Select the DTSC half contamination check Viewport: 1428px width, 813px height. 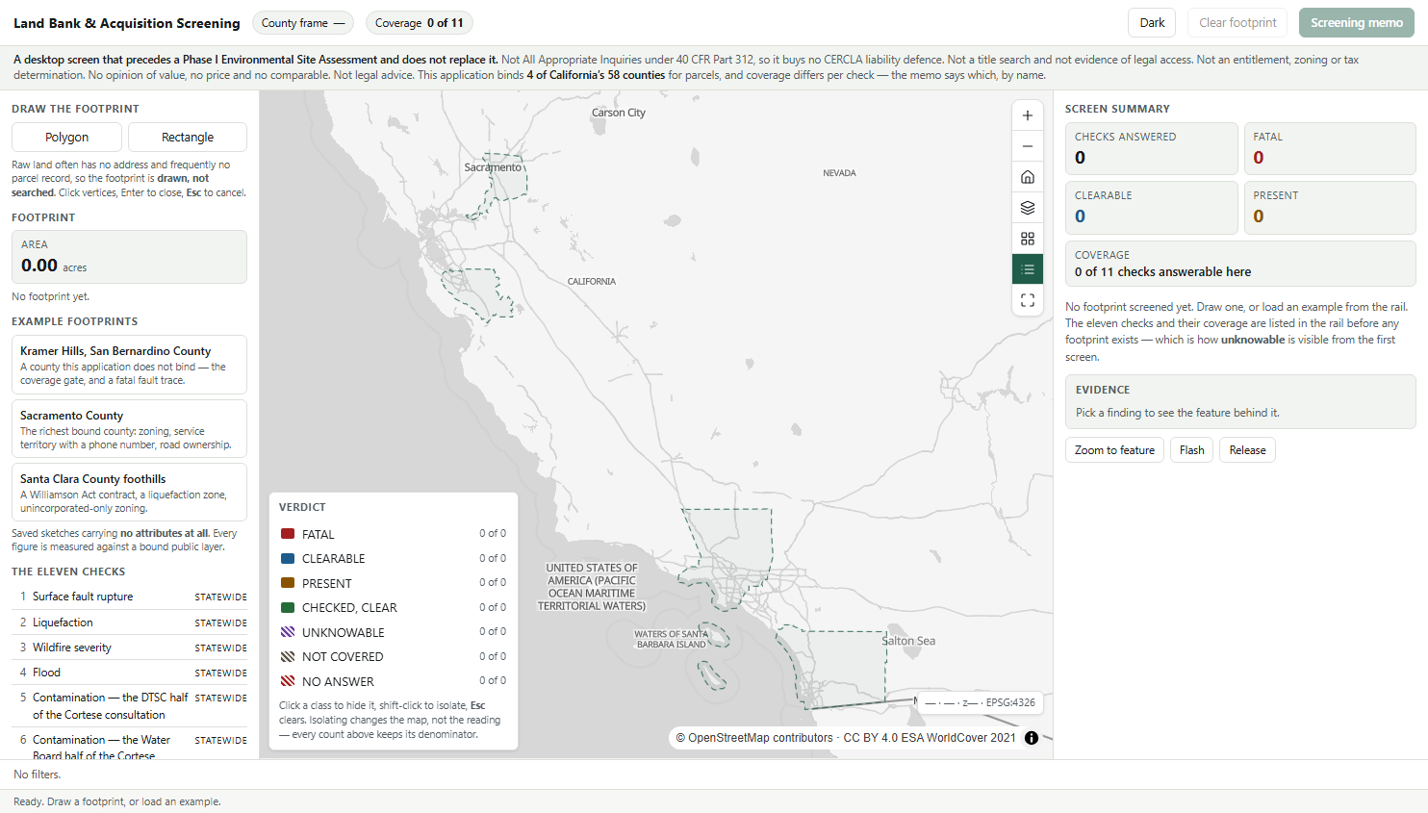(x=129, y=706)
